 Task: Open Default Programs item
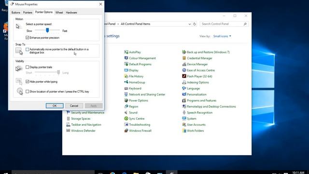tap(140, 64)
